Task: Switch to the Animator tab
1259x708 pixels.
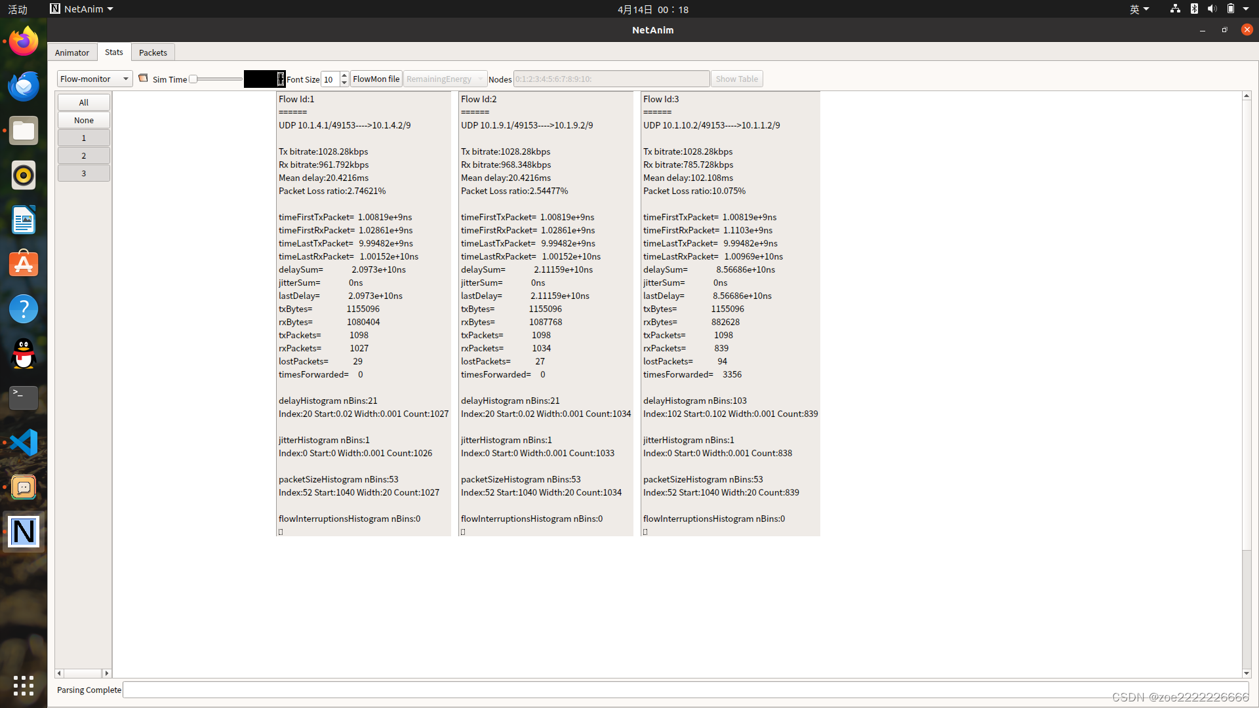Action: click(72, 52)
